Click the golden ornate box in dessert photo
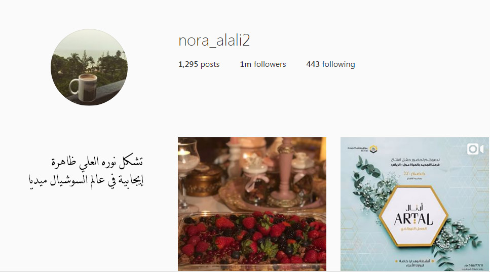This screenshot has width=490, height=272. (203, 180)
